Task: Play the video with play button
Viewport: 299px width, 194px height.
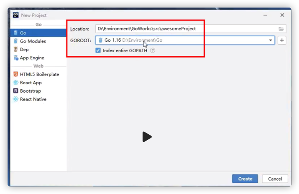Action: pyautogui.click(x=147, y=137)
